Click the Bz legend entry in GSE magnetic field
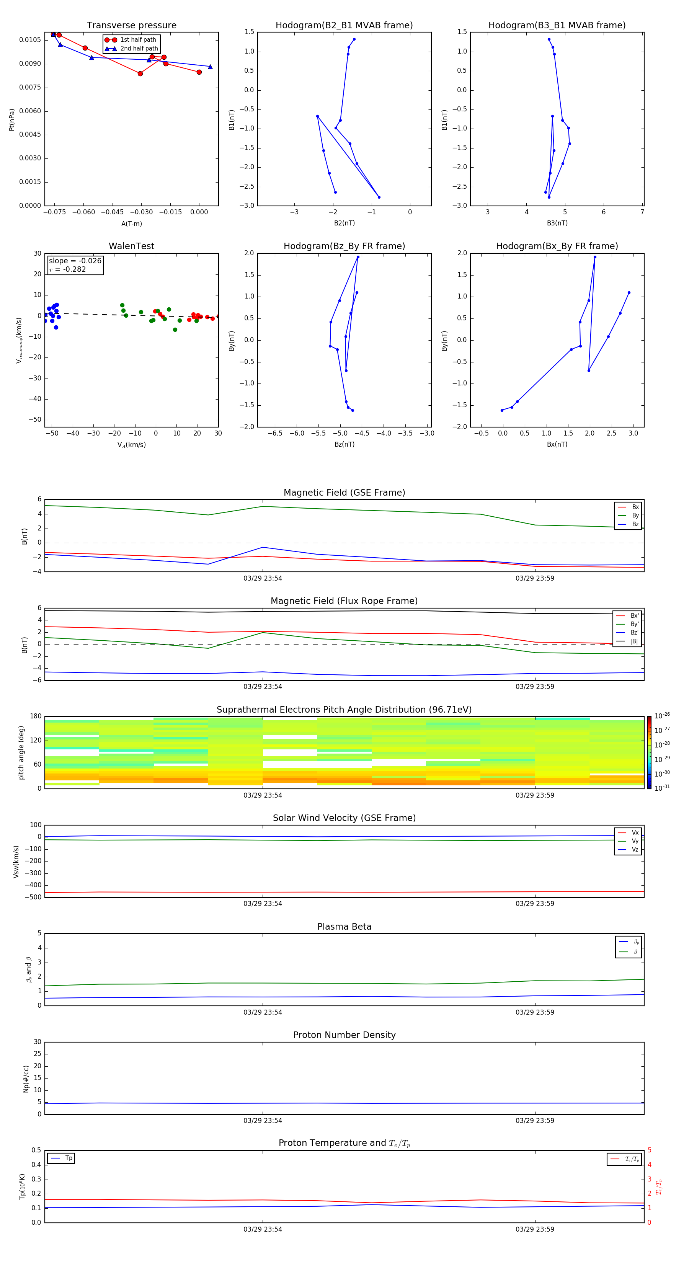 point(628,525)
